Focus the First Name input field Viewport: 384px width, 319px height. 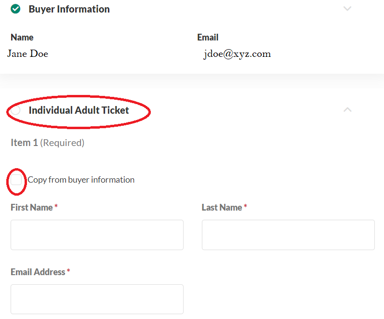pyautogui.click(x=97, y=235)
